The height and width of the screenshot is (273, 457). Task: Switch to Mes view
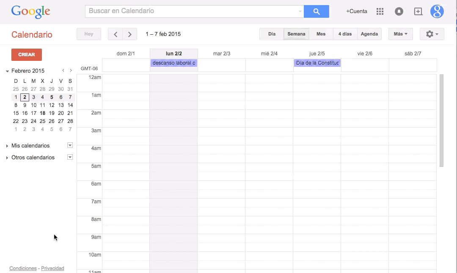point(321,34)
